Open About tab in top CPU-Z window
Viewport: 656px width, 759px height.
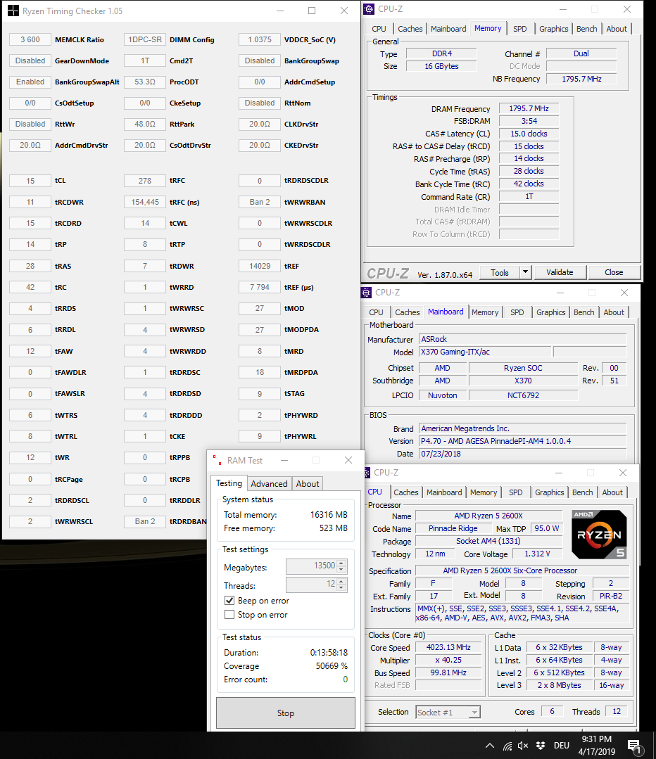point(617,29)
